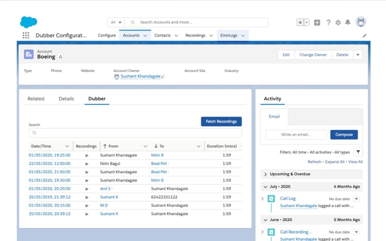The width and height of the screenshot is (386, 241).
Task: Open the Call Log action menu arrow
Action: [x=357, y=199]
